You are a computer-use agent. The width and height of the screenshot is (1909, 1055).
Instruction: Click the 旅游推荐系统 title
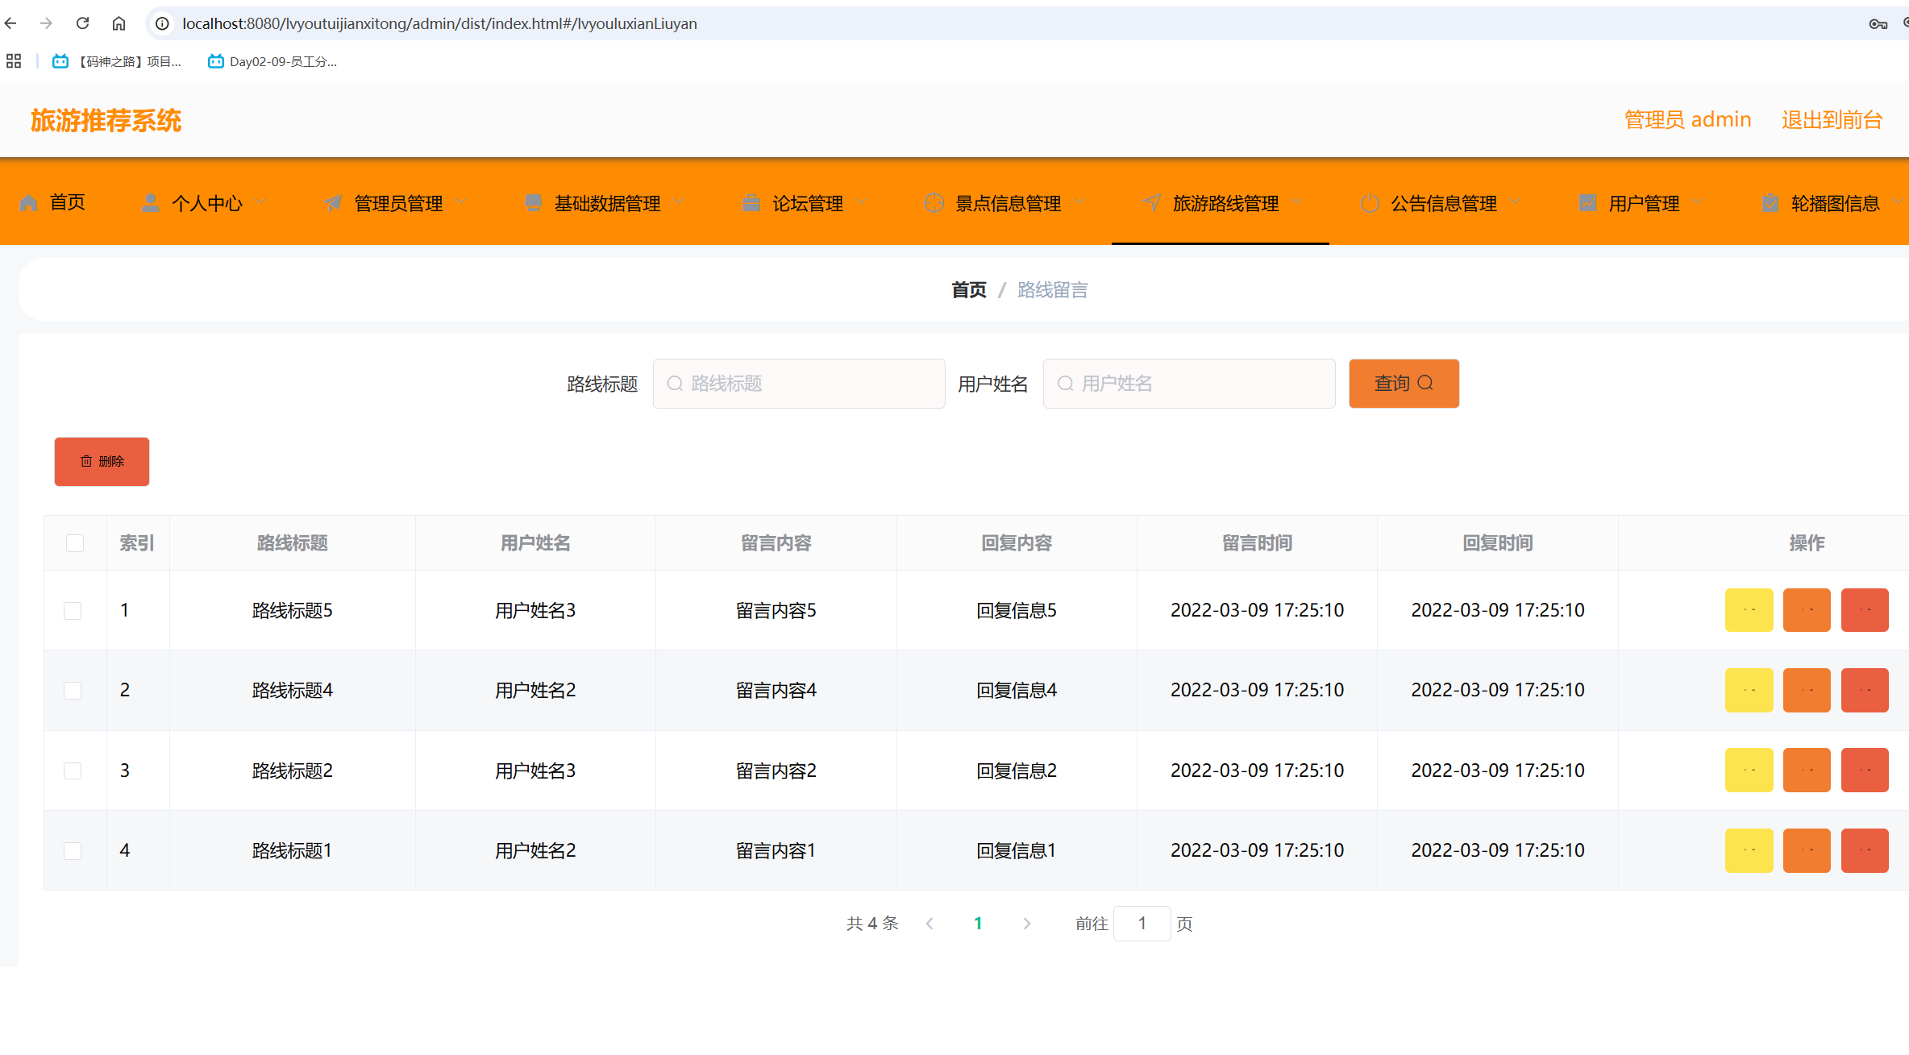pyautogui.click(x=106, y=121)
